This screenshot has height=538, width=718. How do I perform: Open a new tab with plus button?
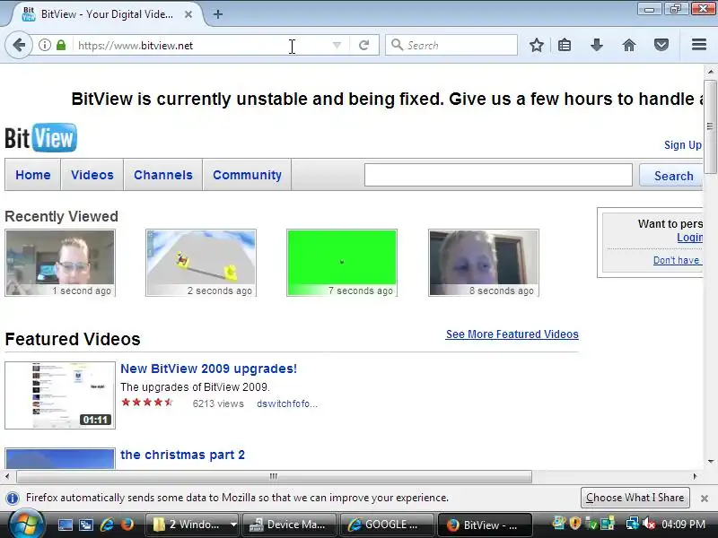(218, 14)
